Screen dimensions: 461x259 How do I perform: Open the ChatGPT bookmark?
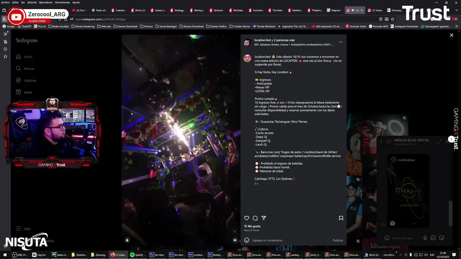[24, 26]
